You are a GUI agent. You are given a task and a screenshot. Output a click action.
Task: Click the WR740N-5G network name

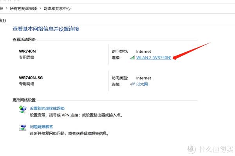[31, 78]
